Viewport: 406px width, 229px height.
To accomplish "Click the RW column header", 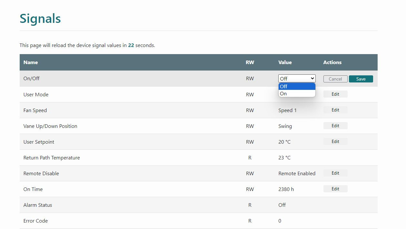I will tap(250, 62).
